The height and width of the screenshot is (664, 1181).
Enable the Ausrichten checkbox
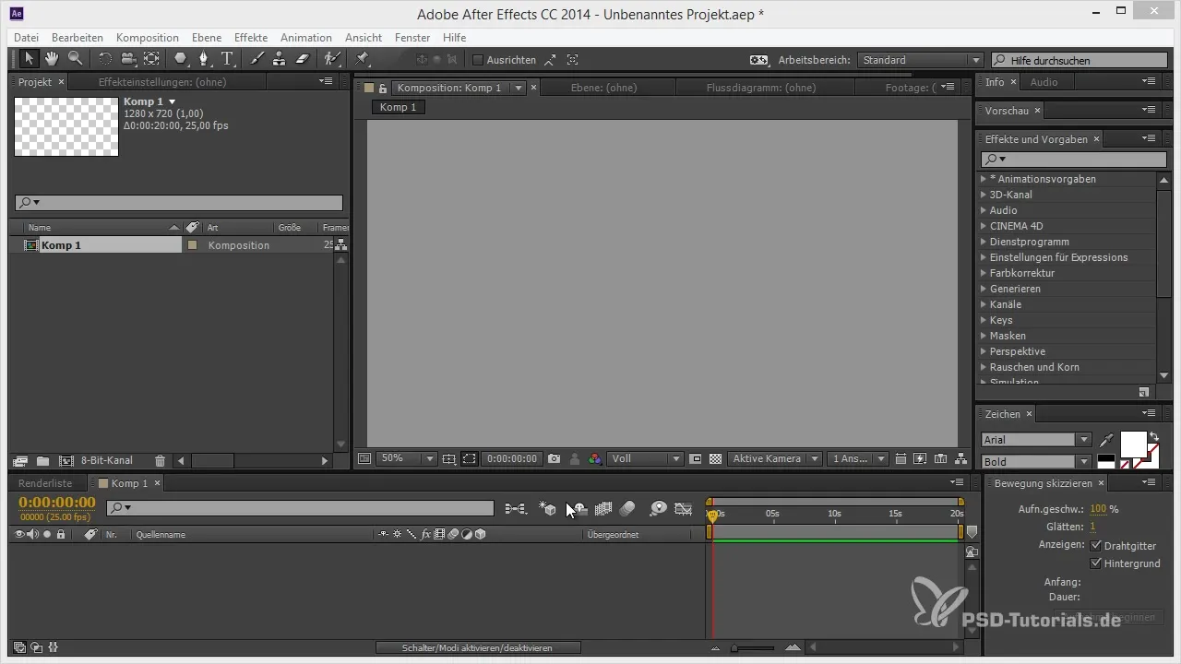point(478,60)
